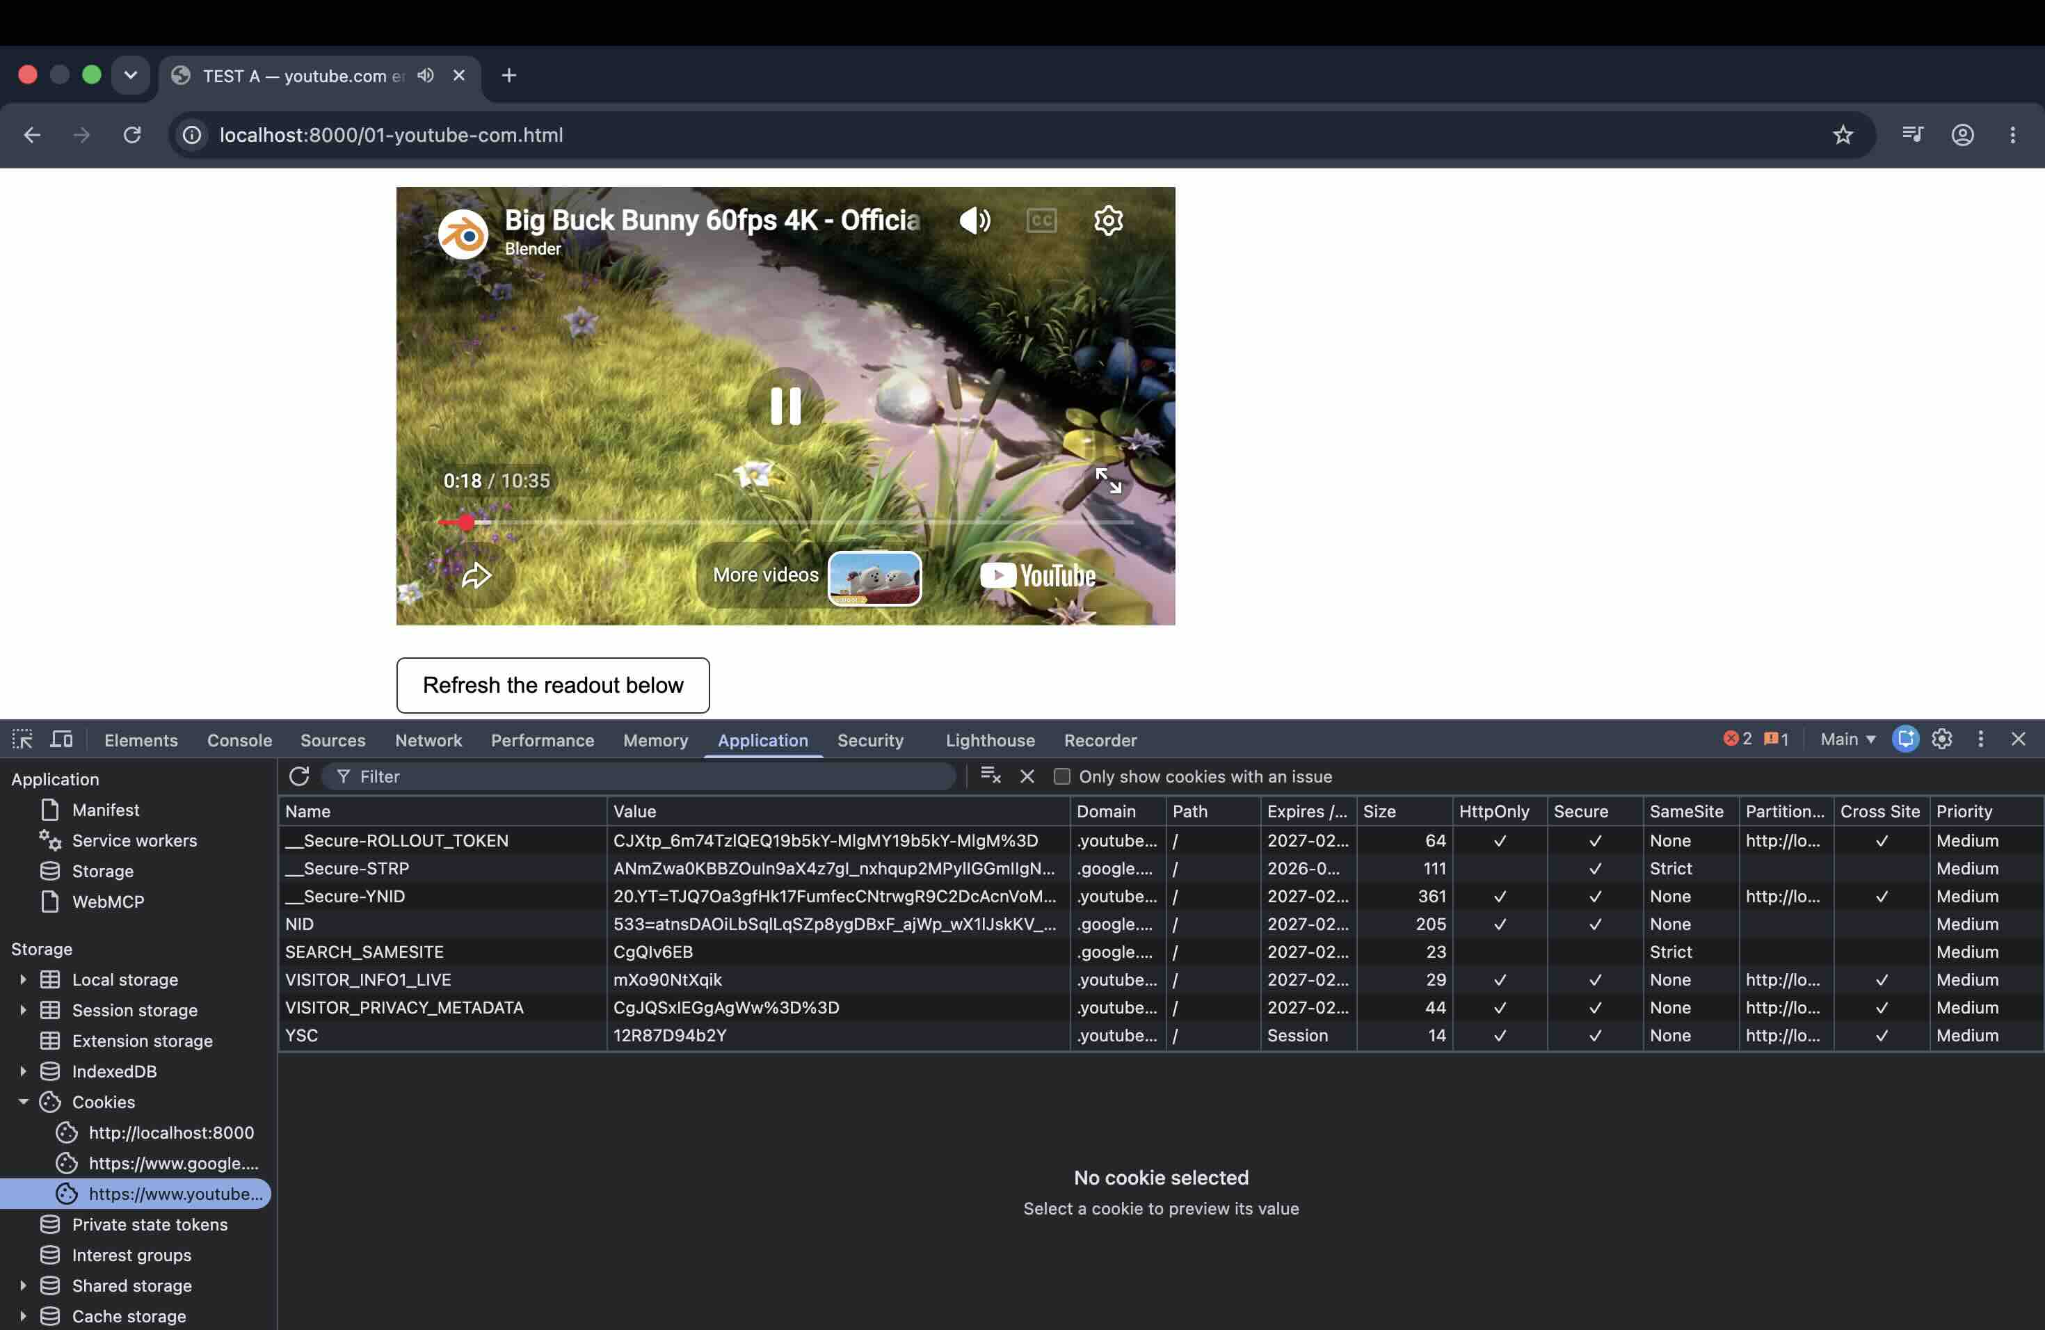Switch to the Elements tab
Screen dimensions: 2045x1330
[141, 739]
